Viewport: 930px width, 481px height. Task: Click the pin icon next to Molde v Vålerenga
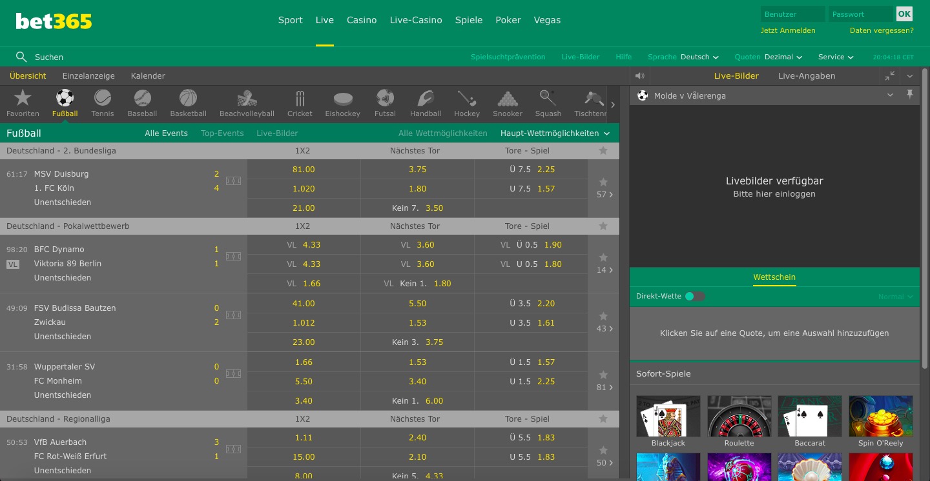[x=910, y=95]
